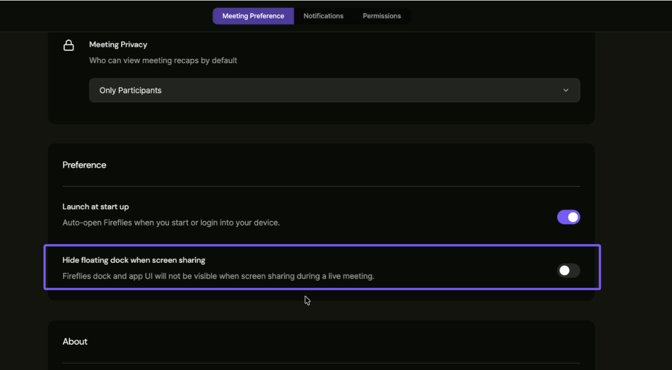Click the "Fireflies dock and app UI" description
This screenshot has width=672, height=370.
tap(218, 276)
